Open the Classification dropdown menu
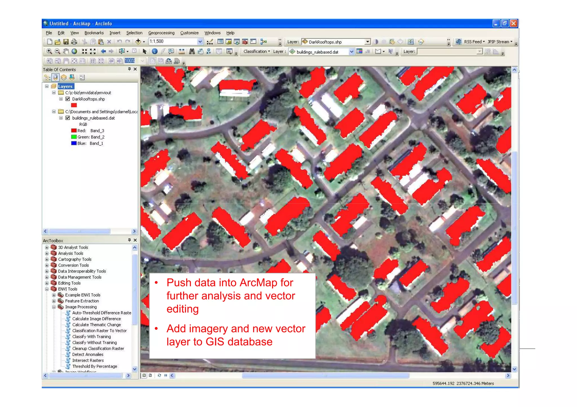Image resolution: width=577 pixels, height=407 pixels. coord(257,51)
